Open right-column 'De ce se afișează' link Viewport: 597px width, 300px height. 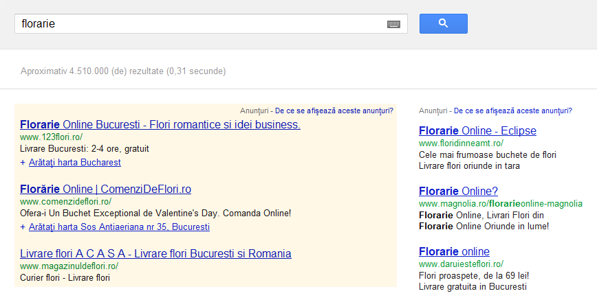513,111
